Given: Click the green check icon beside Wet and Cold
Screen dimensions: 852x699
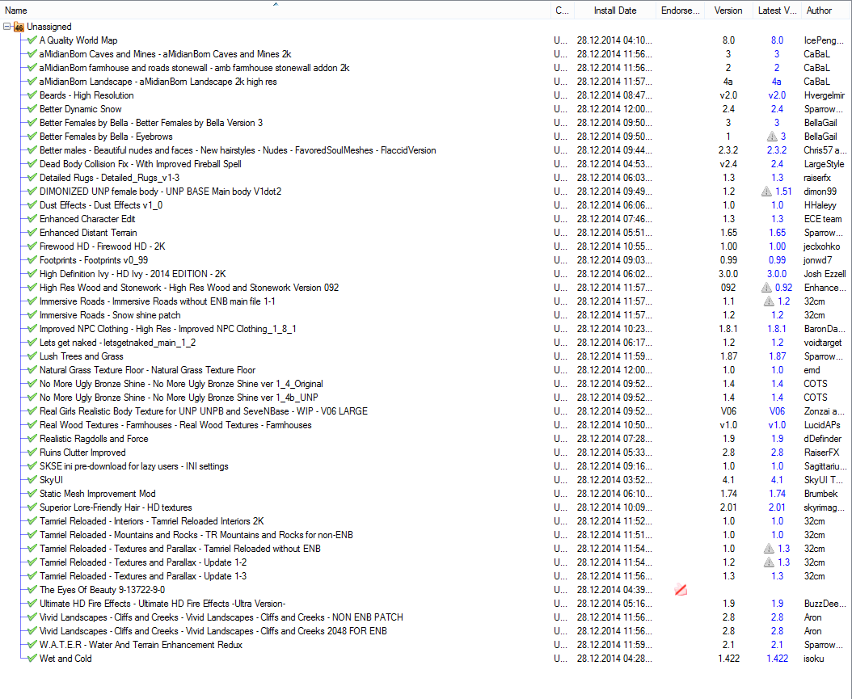Looking at the screenshot, I should (32, 659).
